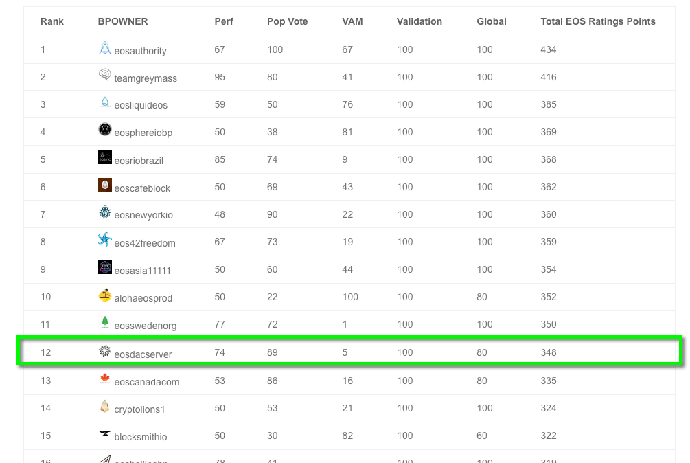Select Pop Vote value 86 for eoscanadacom
The height and width of the screenshot is (463, 690).
[273, 381]
